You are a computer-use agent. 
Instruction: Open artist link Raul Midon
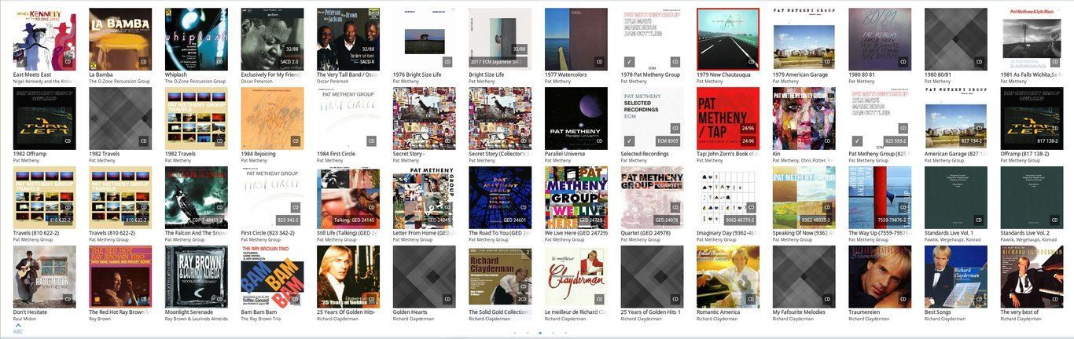pos(24,319)
